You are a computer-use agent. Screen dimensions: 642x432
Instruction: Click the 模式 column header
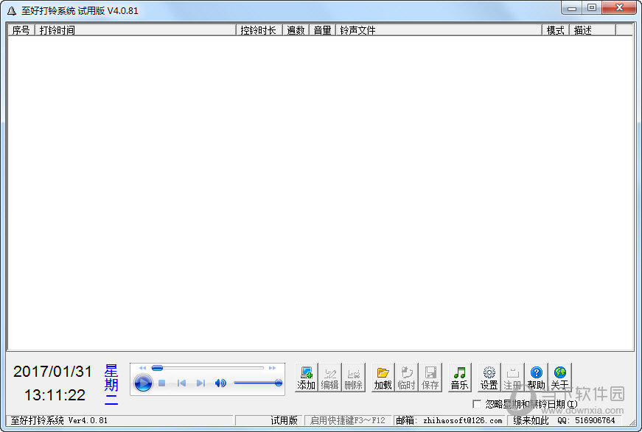click(556, 30)
